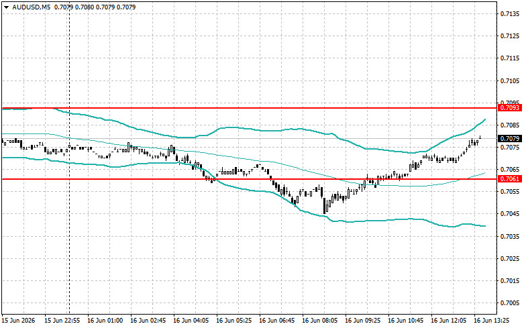Click the 16 Jun 05:25 time label
The image size is (524, 328).
[234, 321]
